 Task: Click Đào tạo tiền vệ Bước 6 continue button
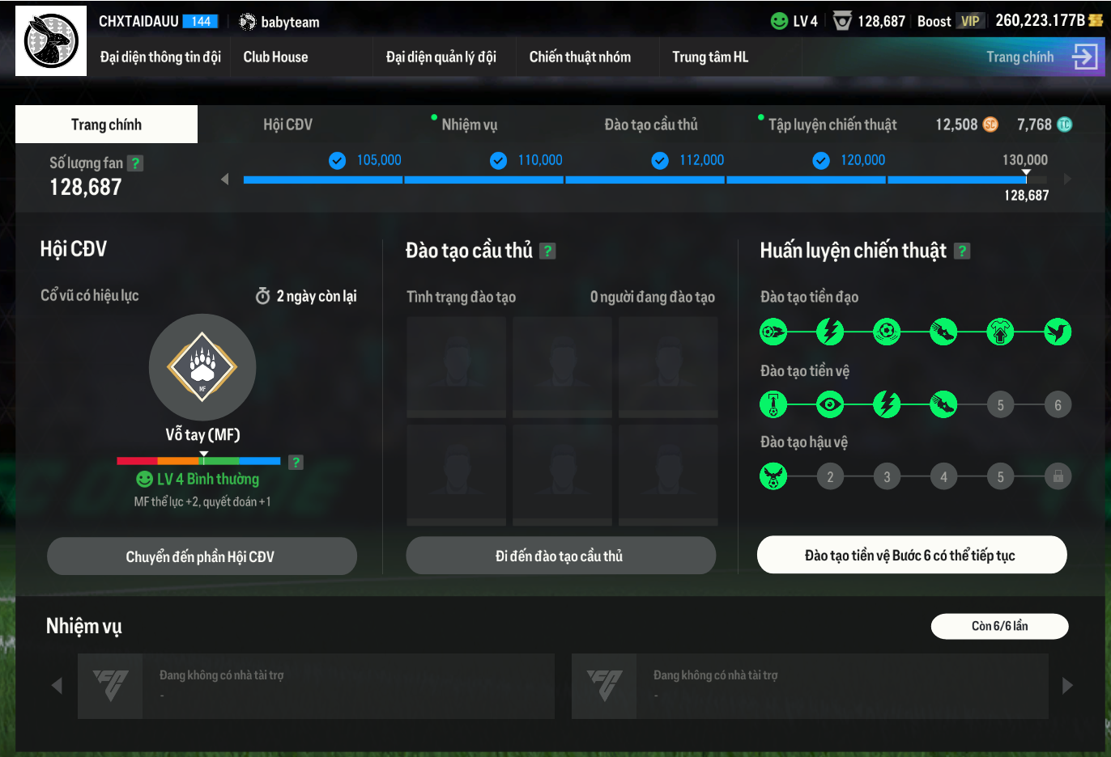[912, 555]
